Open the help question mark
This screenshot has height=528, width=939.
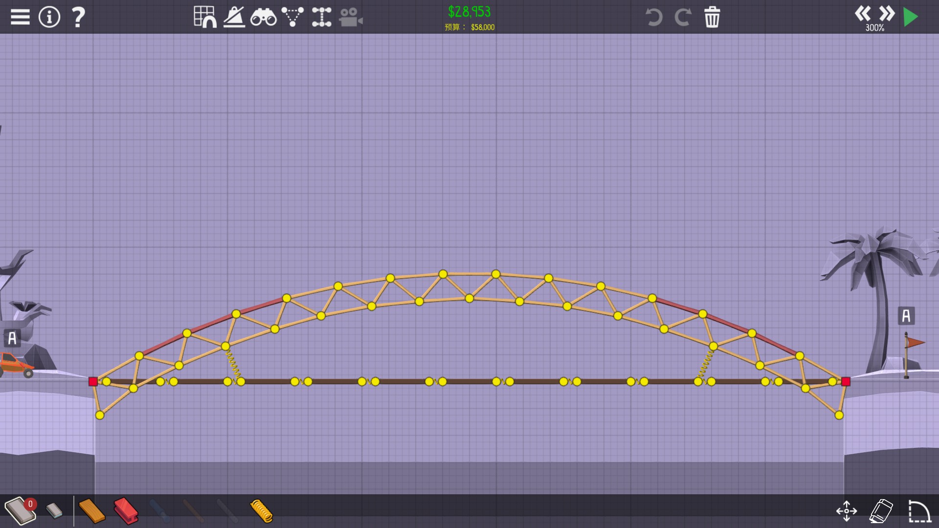[x=78, y=17]
